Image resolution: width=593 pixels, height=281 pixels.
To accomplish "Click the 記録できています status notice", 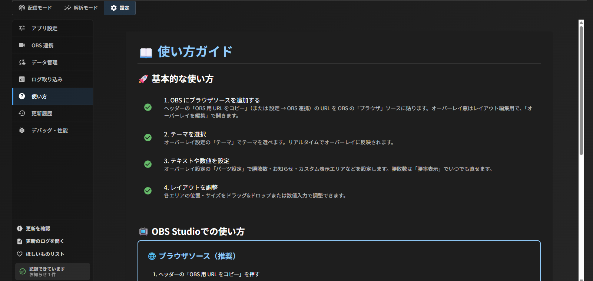I will [x=53, y=271].
